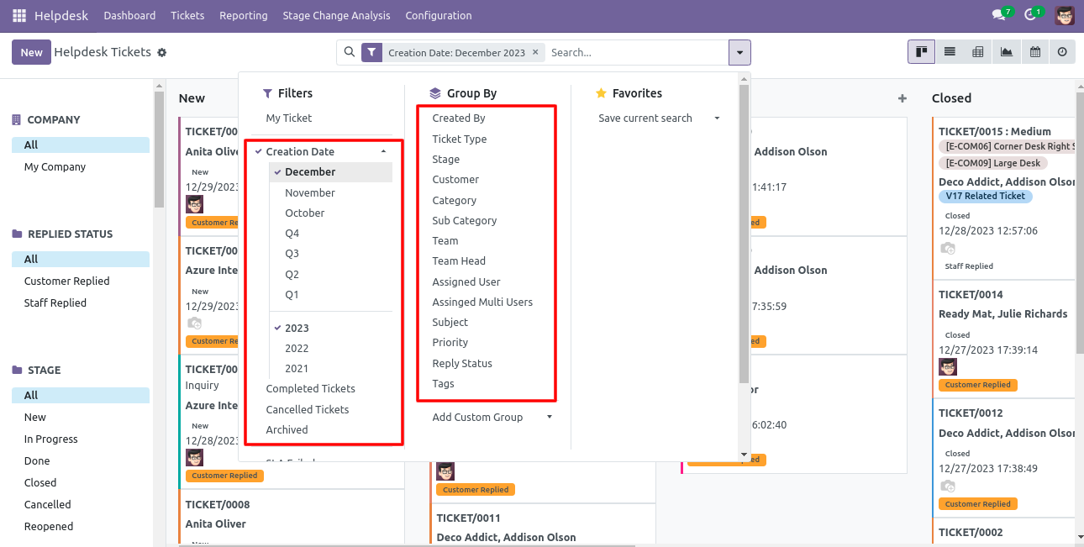Screen dimensions: 1084x547
Task: Open Stage Change Analysis menu
Action: point(336,15)
